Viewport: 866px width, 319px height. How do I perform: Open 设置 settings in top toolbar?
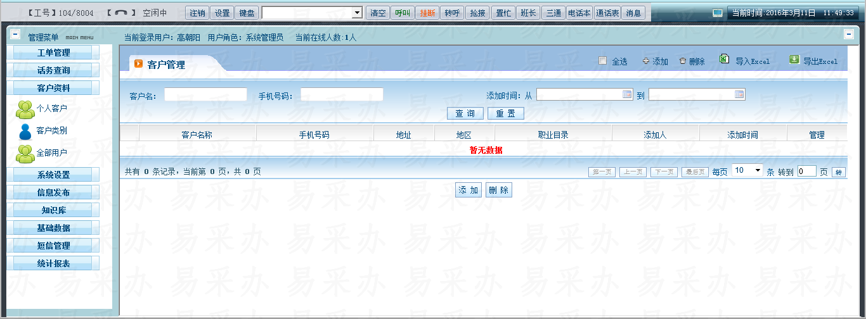tap(222, 13)
